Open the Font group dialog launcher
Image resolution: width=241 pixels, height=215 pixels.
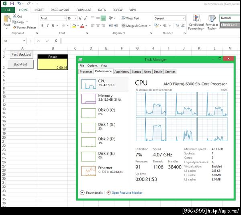[87, 33]
